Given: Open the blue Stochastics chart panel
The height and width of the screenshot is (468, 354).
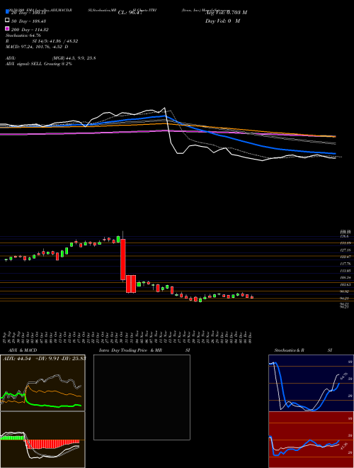Looking at the screenshot, I should (311, 383).
